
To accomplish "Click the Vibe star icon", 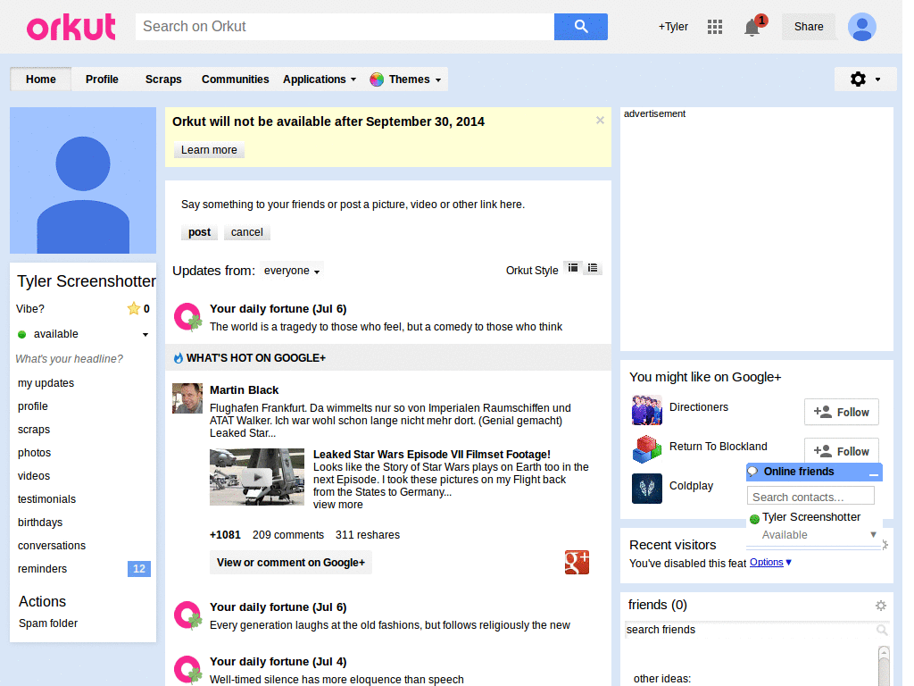I will pos(134,308).
